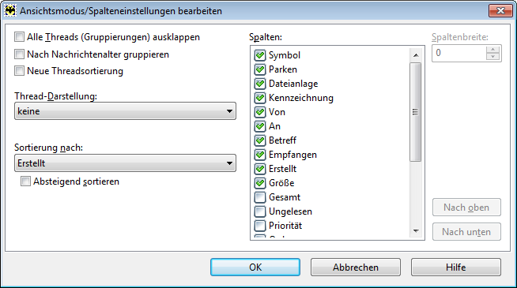Open the Thread-Darstellung dropdown
Screen dimensions: 517x288
pyautogui.click(x=125, y=111)
